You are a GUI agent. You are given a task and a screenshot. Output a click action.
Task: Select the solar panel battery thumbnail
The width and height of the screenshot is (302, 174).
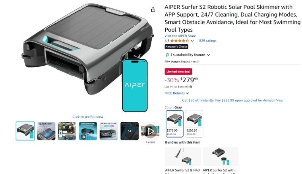pos(46,131)
